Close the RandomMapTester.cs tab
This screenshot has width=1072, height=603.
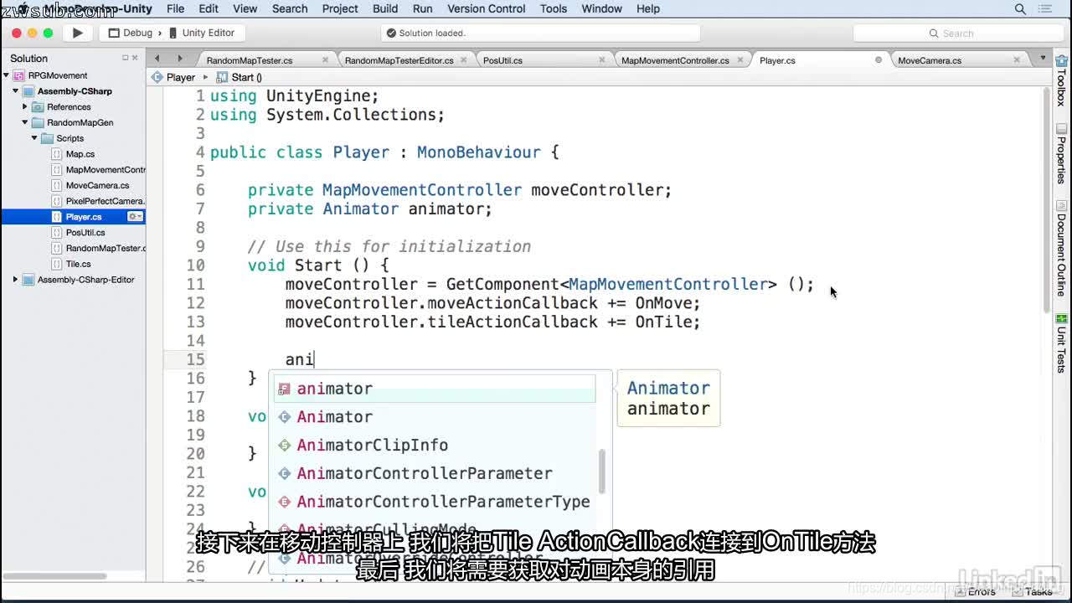[325, 60]
